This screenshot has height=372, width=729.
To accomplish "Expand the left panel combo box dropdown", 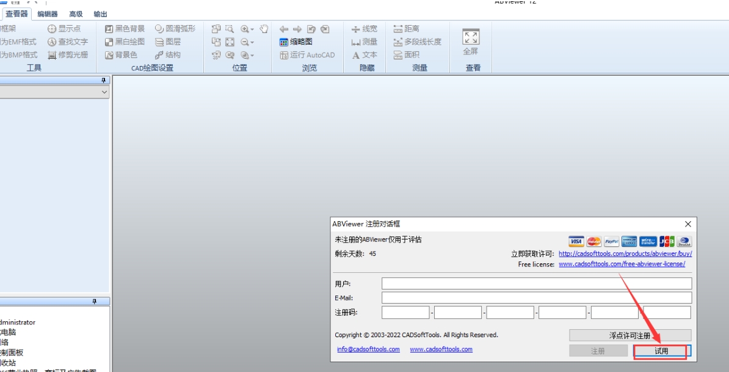I will [104, 92].
